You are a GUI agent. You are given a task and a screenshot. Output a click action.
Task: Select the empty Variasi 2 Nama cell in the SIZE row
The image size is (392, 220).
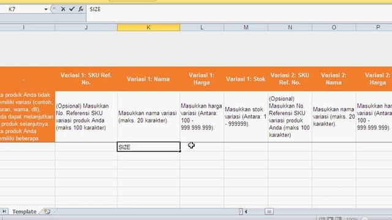click(334, 147)
